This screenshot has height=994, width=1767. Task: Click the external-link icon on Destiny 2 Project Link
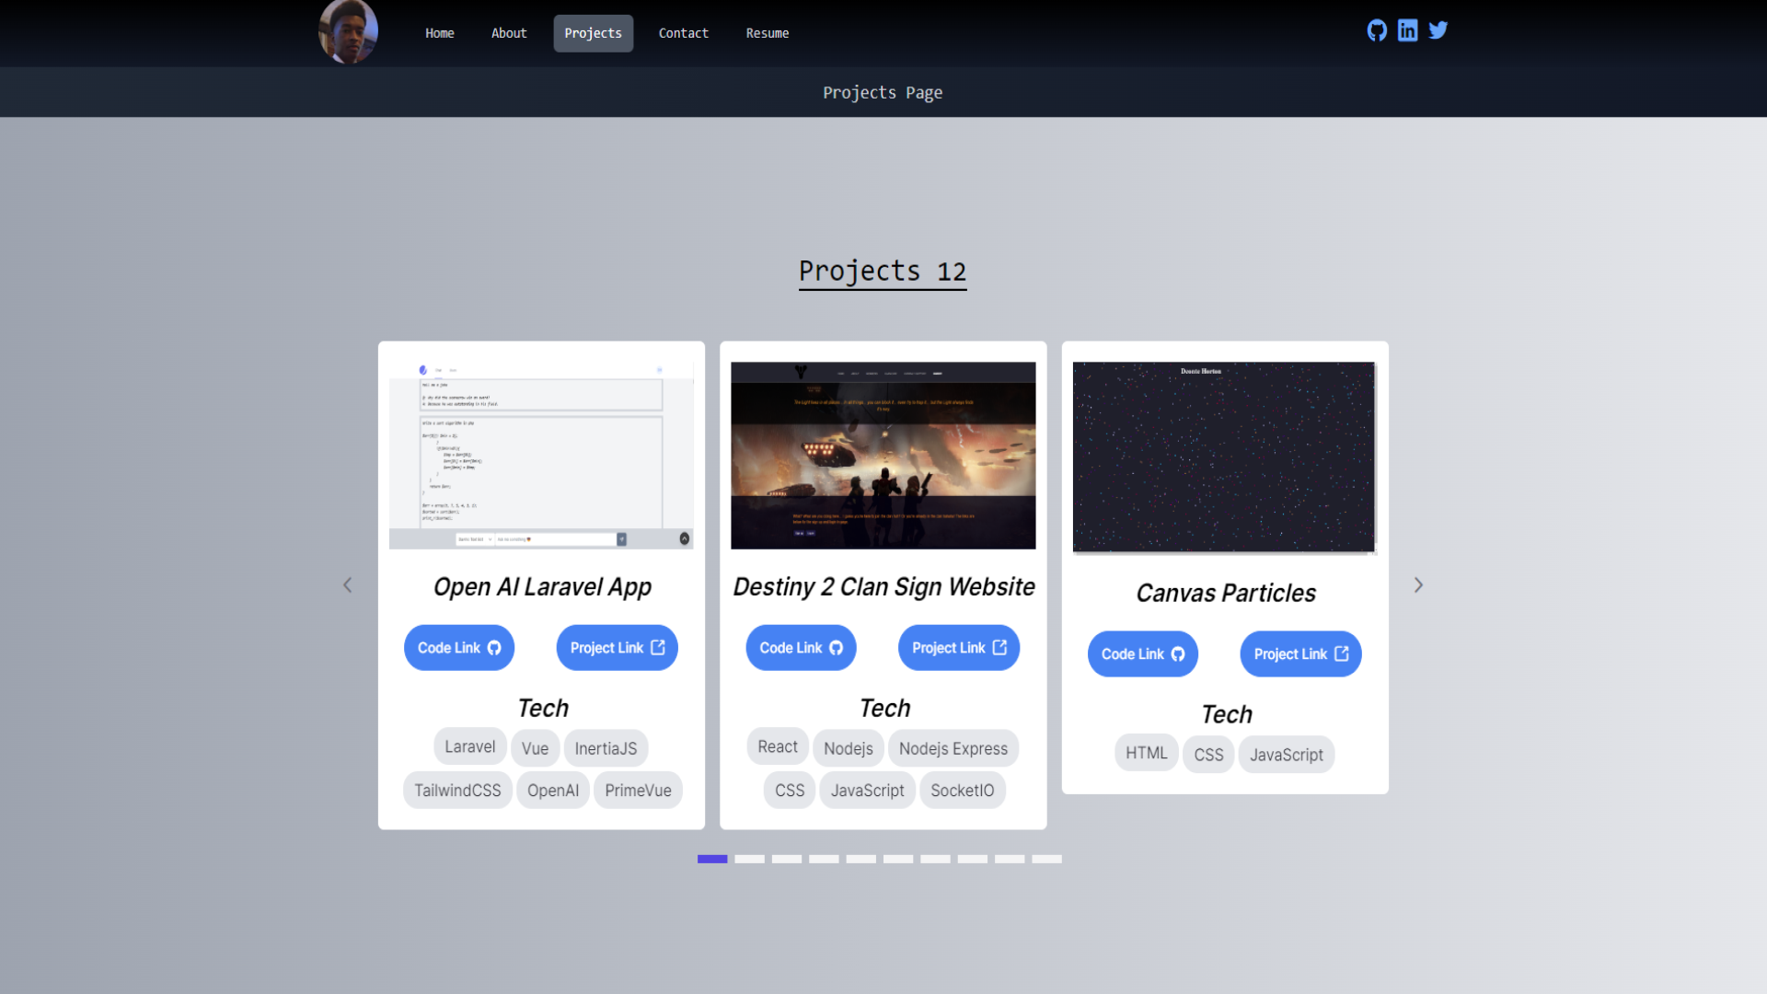click(1000, 647)
